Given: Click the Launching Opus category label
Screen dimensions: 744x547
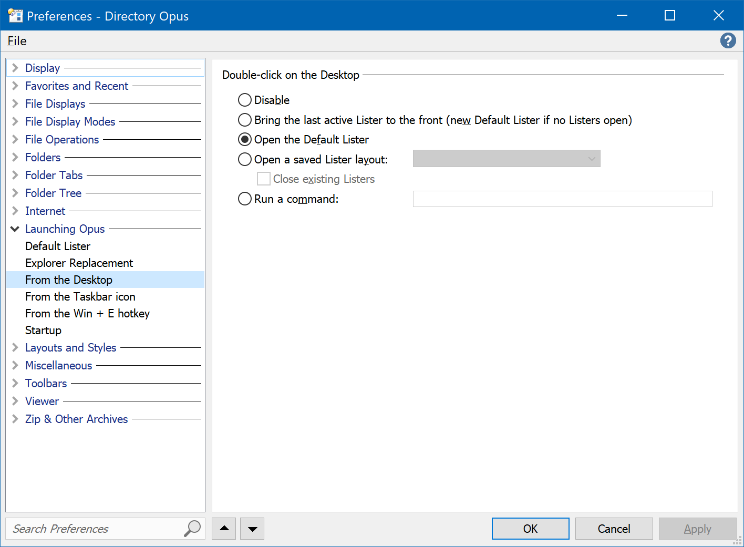Looking at the screenshot, I should tap(65, 229).
